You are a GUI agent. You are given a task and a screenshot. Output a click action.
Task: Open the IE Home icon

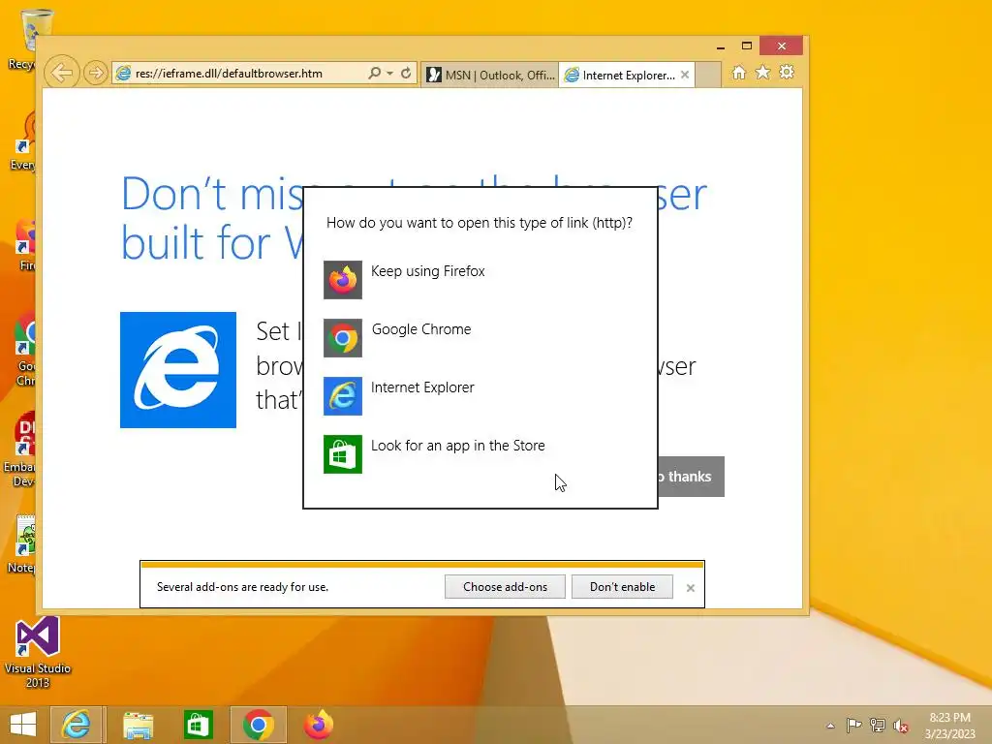click(x=739, y=72)
